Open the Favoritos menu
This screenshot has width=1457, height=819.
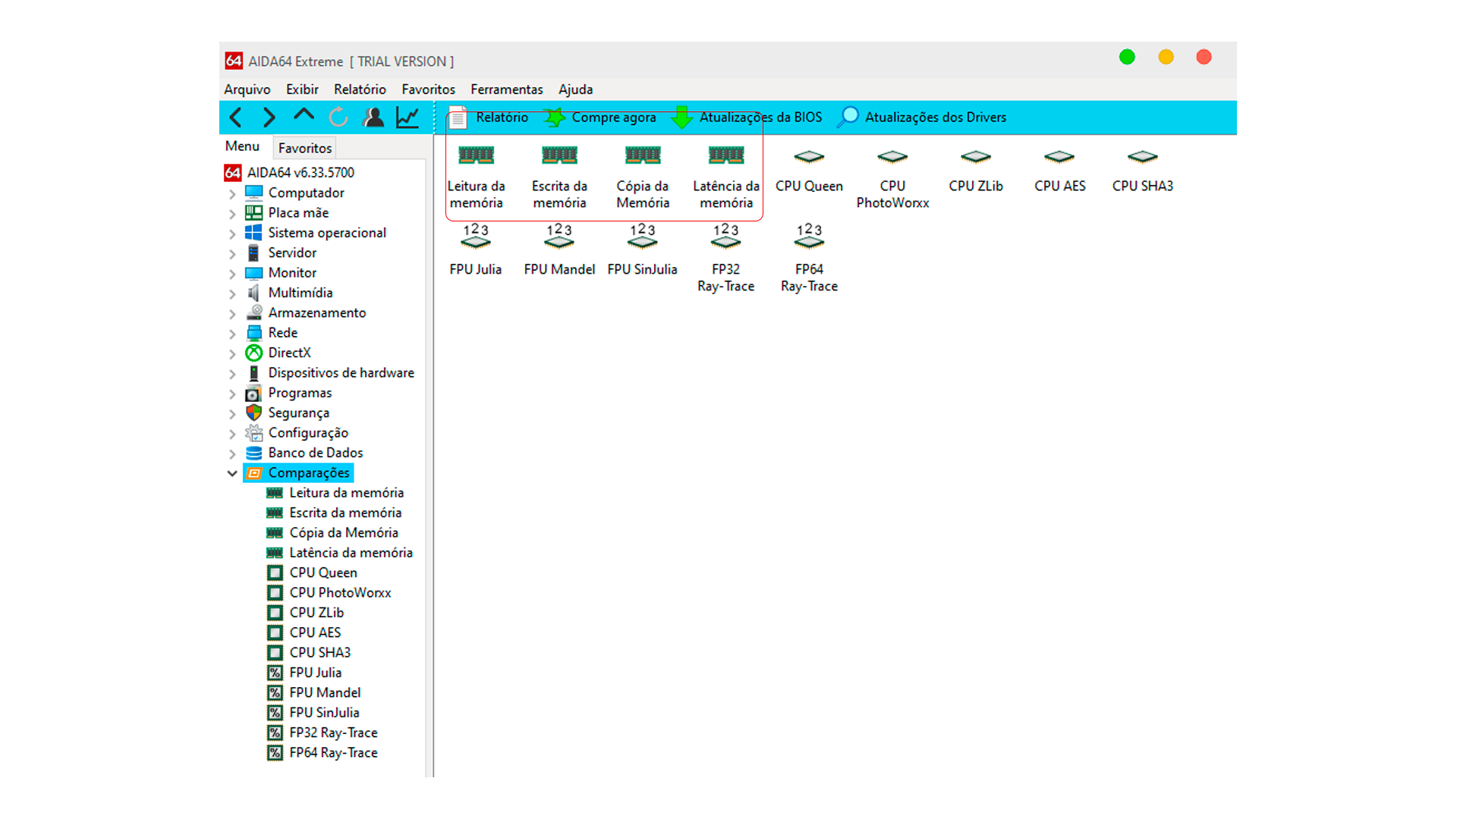[x=429, y=89]
